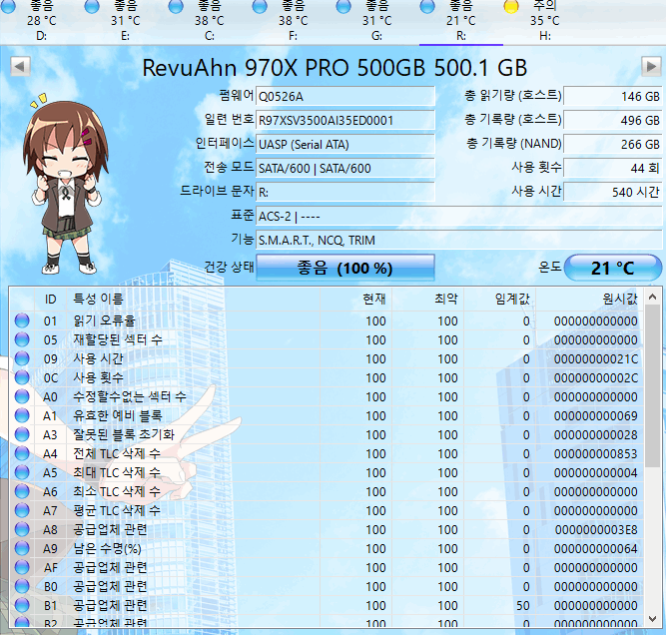
Task: Go to previous disk with left arrow
Action: [20, 66]
